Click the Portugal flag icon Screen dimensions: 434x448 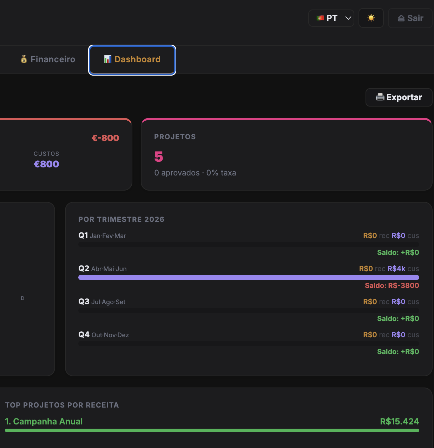[320, 18]
